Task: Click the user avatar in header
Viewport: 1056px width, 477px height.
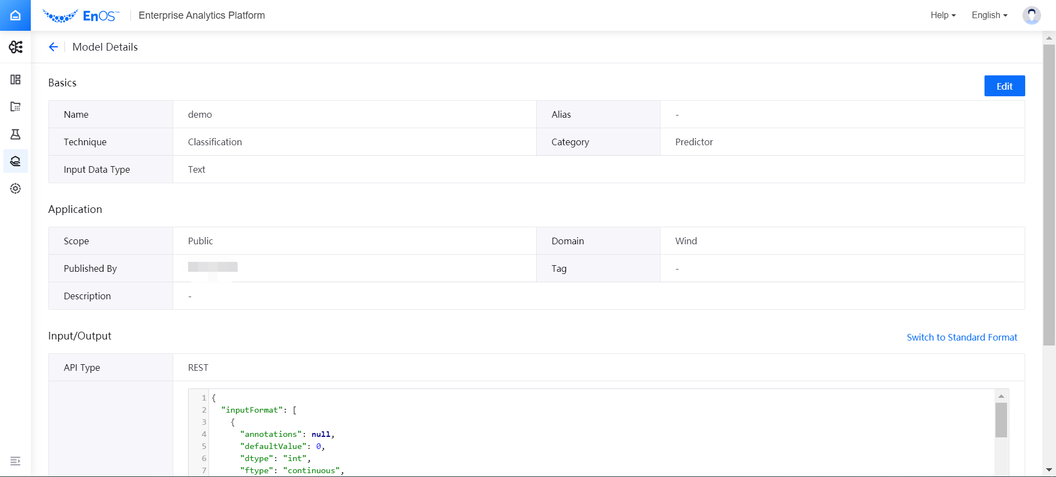Action: (x=1031, y=15)
